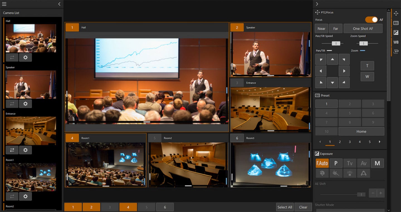Move camera diagonally down-left

[321, 83]
